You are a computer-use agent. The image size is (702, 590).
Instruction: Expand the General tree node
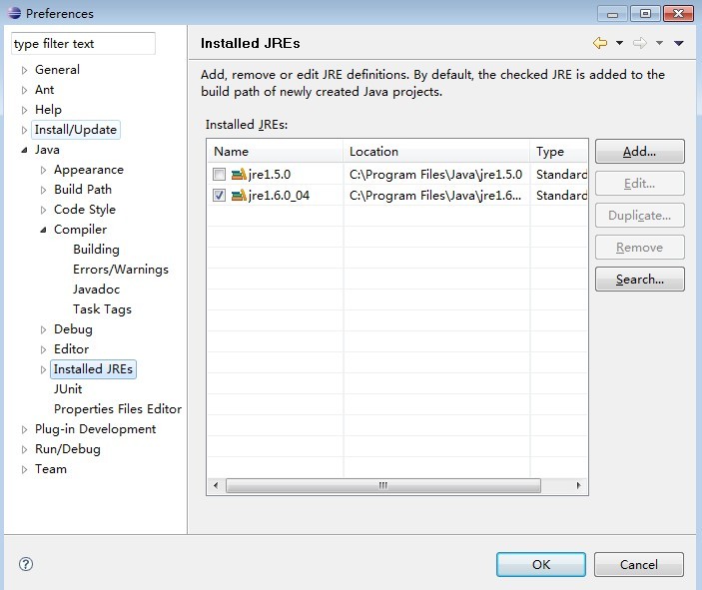click(x=24, y=70)
